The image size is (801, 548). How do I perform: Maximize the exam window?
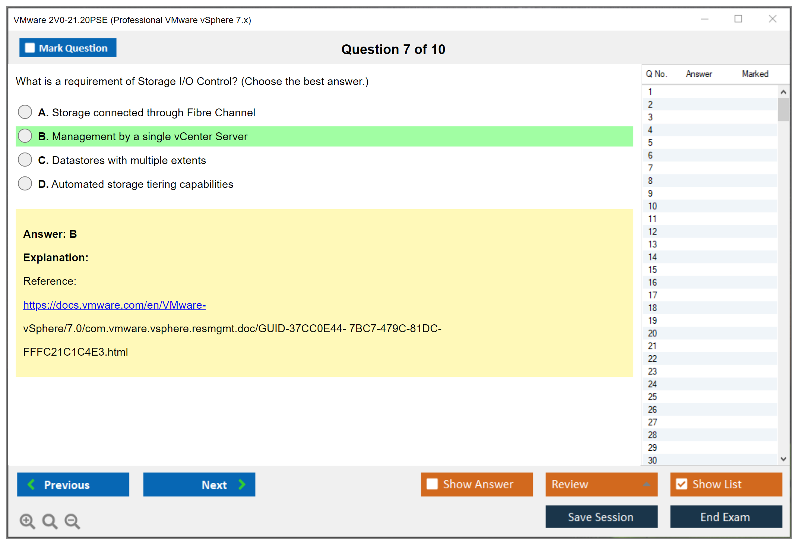738,19
